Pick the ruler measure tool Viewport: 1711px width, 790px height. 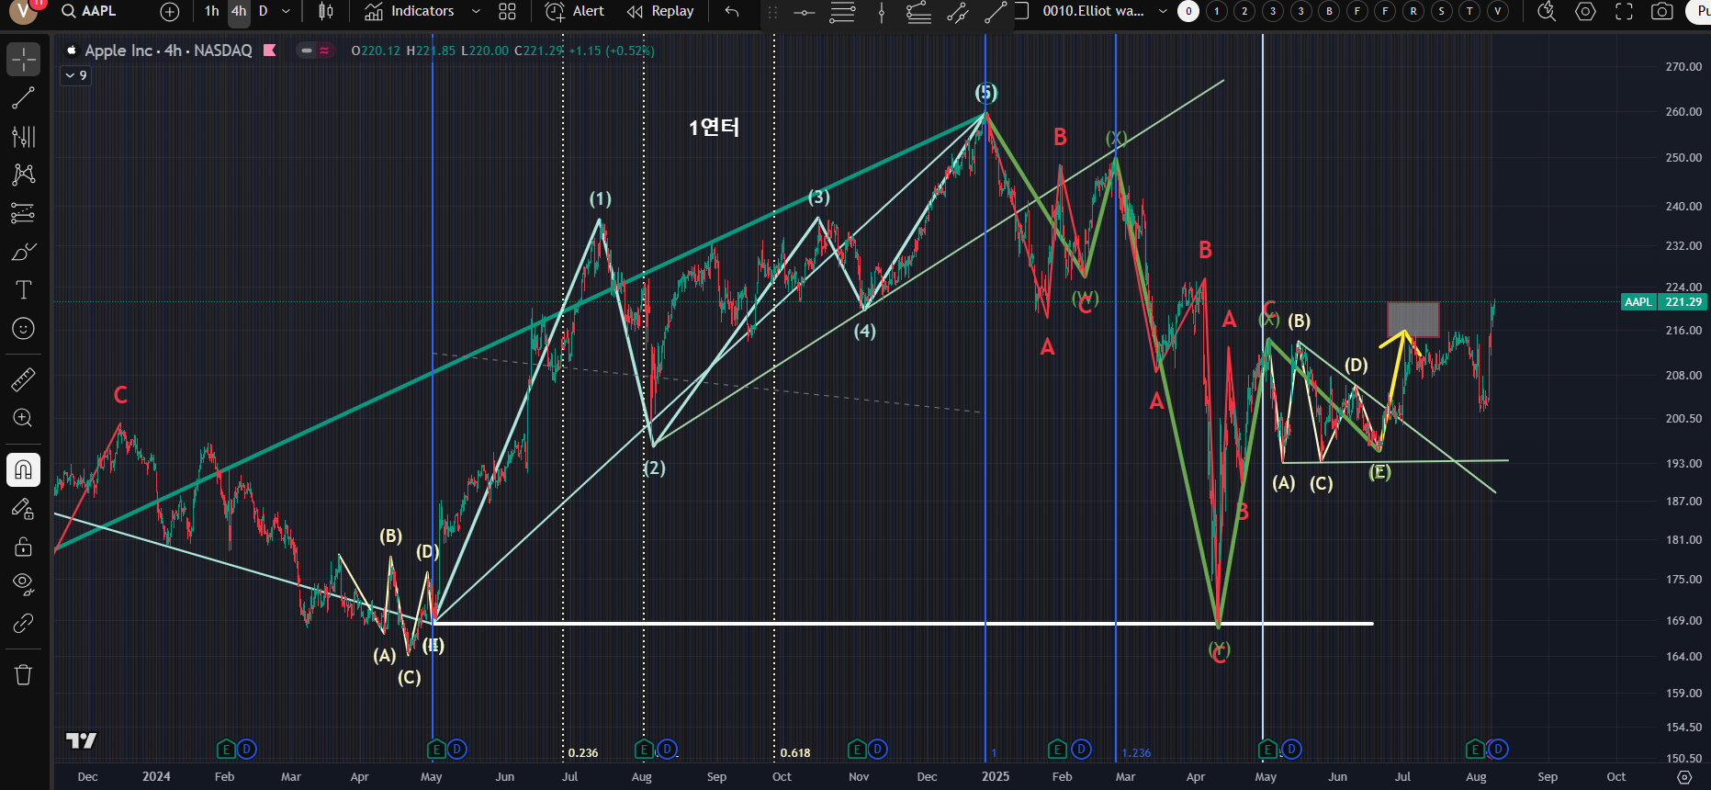point(23,378)
